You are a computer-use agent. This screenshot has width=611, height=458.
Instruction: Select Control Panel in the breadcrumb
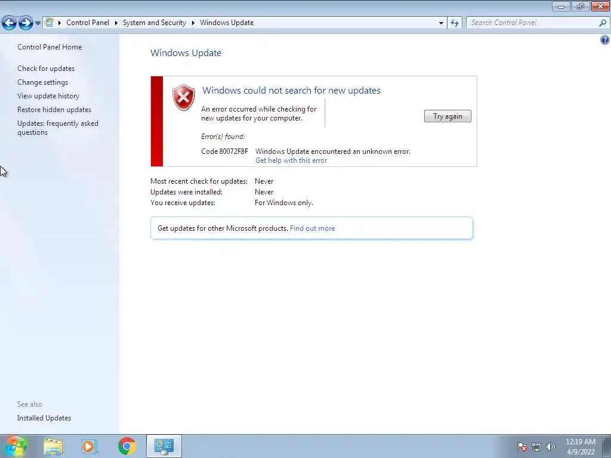pos(88,23)
